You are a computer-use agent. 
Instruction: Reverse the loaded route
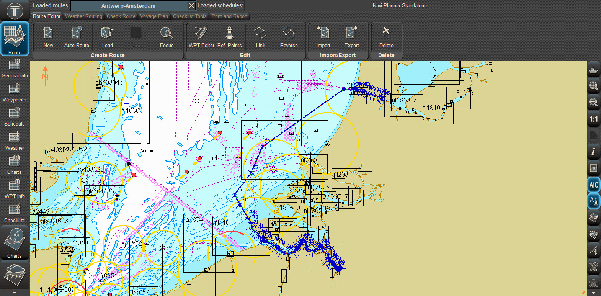pyautogui.click(x=289, y=33)
